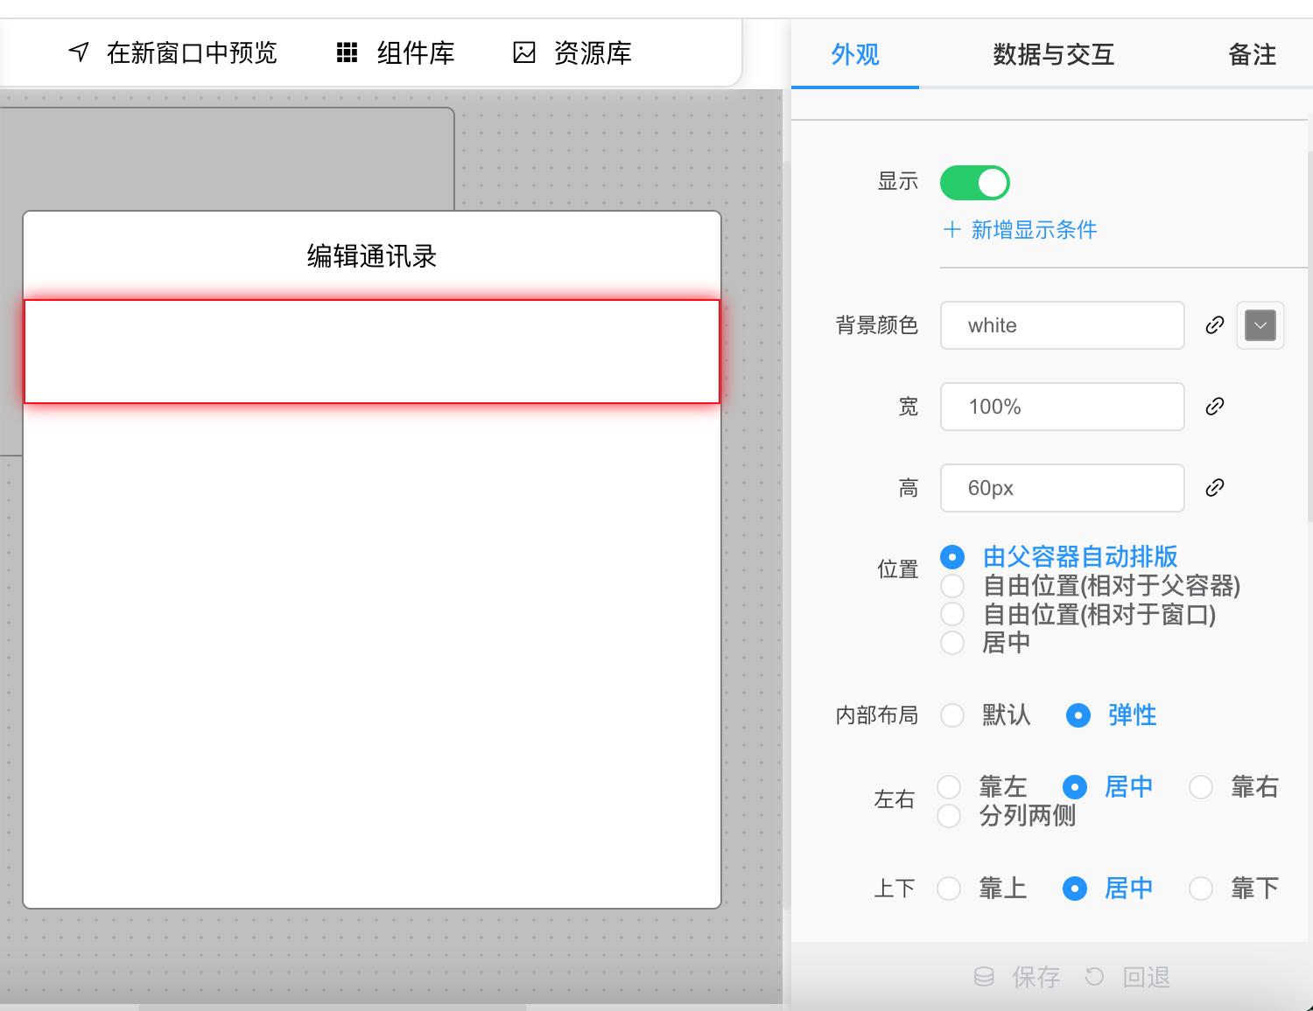Select 由父容器自动排版 position option
Screen dimensions: 1313x1011
tap(952, 557)
